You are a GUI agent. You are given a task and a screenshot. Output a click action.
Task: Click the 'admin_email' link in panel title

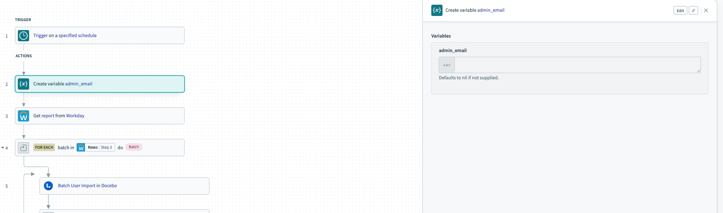[x=491, y=10]
